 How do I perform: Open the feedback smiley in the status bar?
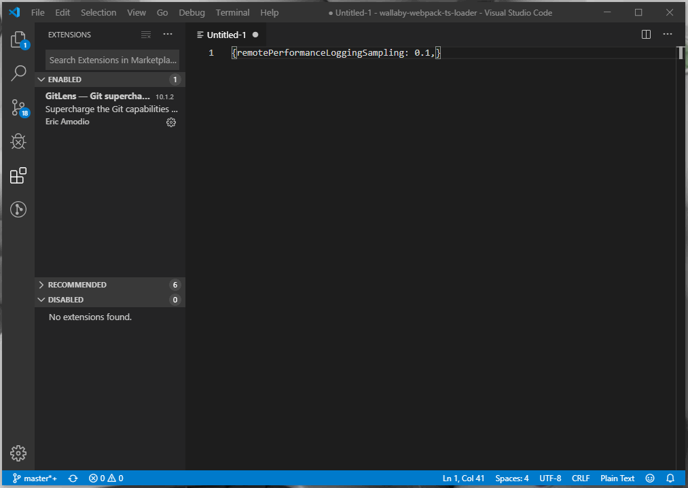pyautogui.click(x=649, y=478)
